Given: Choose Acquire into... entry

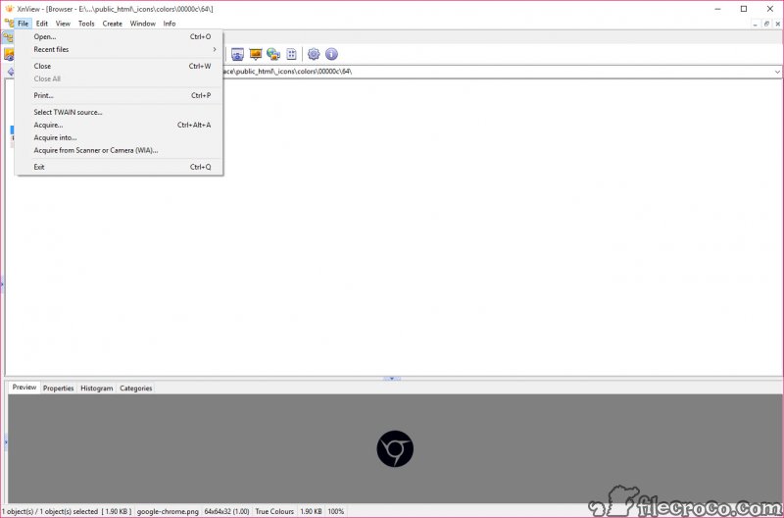Looking at the screenshot, I should tap(119, 137).
